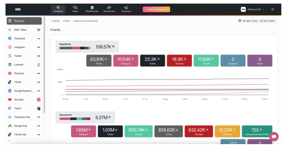Screen dimensions: 283x146
Task: Open the chat support bubble
Action: 274,136
